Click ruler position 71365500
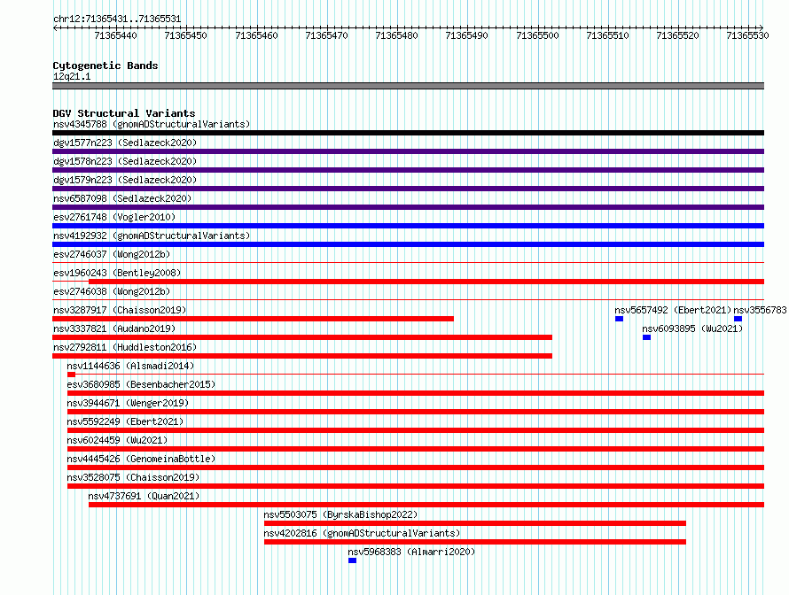789x595 pixels. [537, 35]
